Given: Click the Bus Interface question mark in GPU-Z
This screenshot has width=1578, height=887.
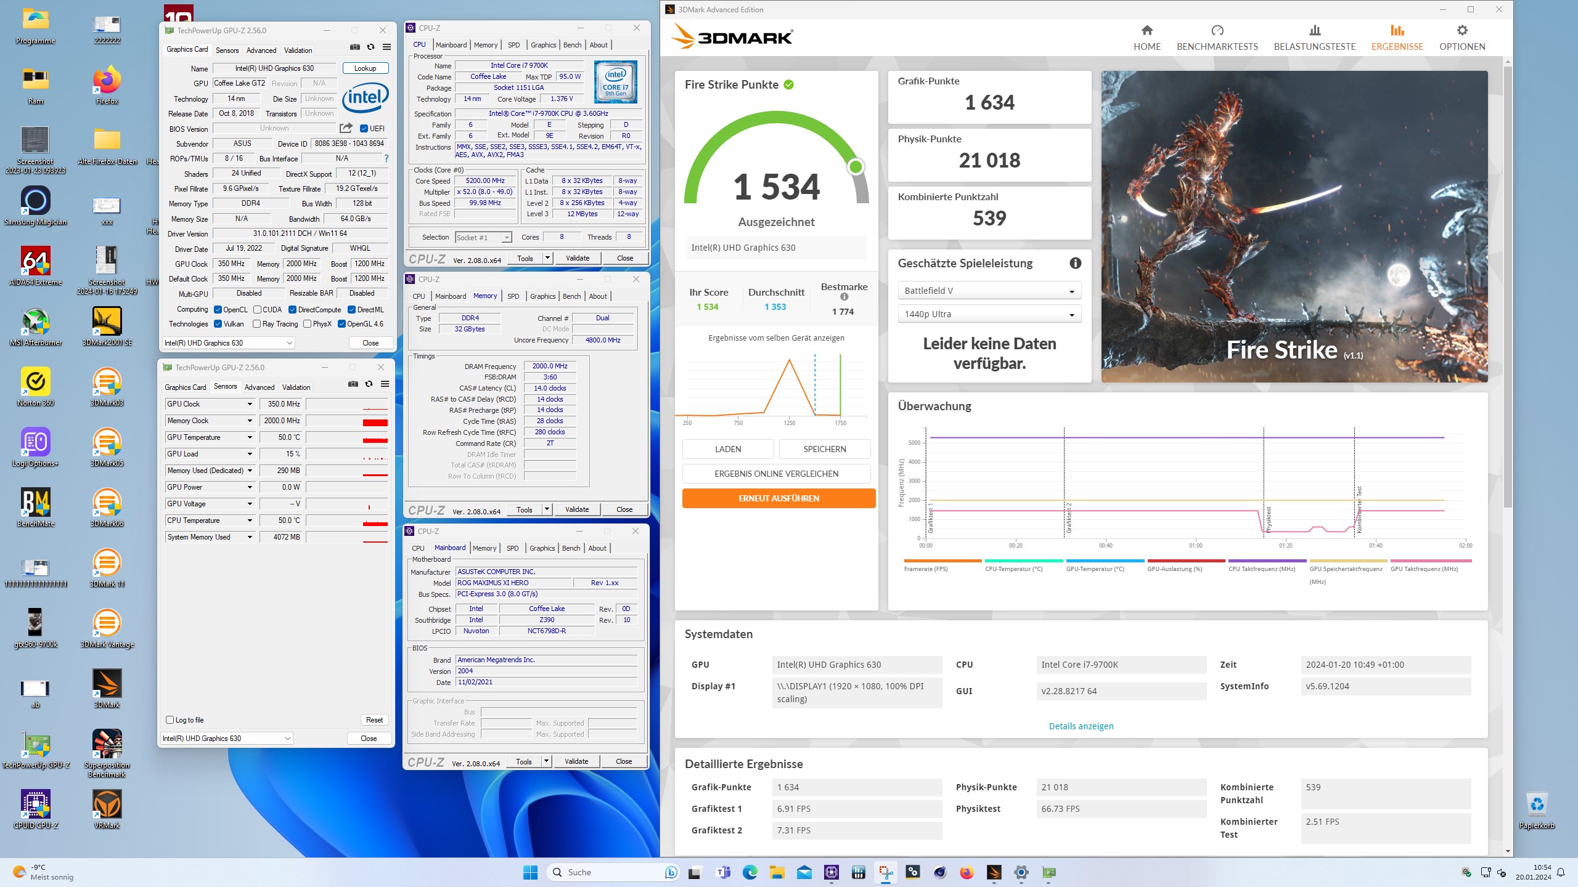Looking at the screenshot, I should point(386,158).
